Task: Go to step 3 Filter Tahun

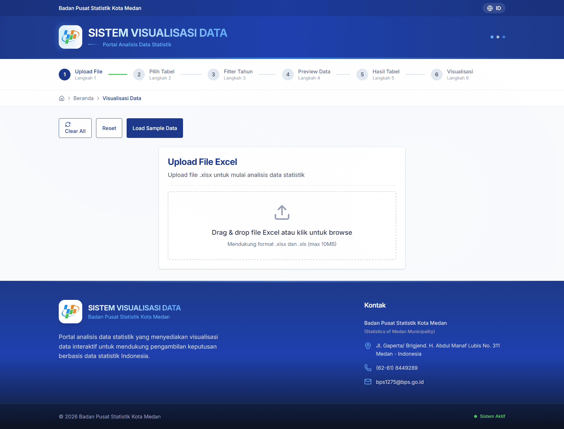Action: (x=230, y=75)
